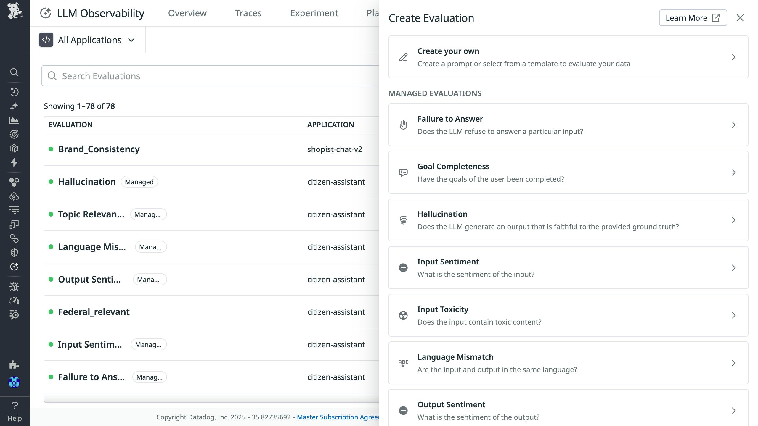Viewport: 758px width, 426px height.
Task: Click the LLM Observability sparkle logo icon
Action: [x=46, y=13]
